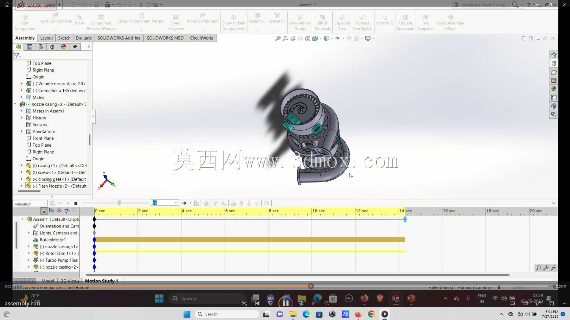
Task: Click the Take Snapshot tool
Action: pos(425,23)
